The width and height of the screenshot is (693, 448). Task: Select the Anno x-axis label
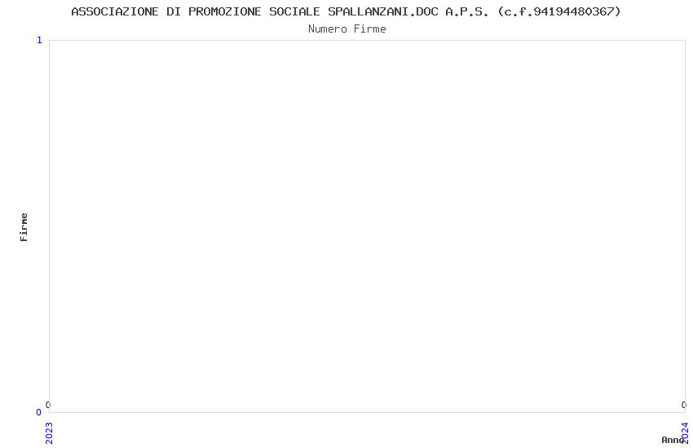(673, 440)
